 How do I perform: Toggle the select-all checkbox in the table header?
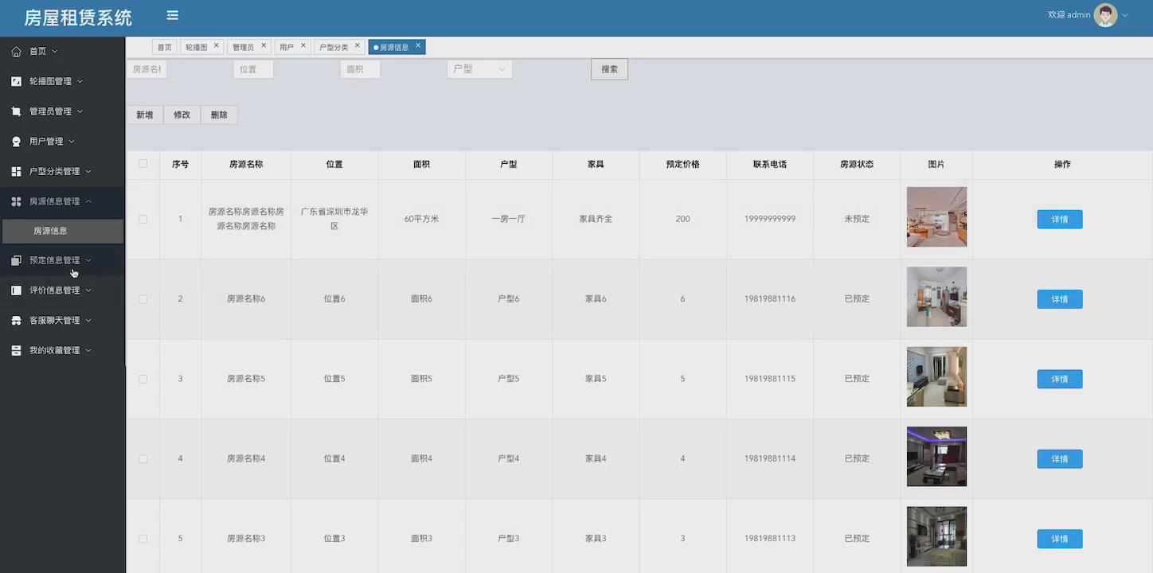[x=143, y=163]
